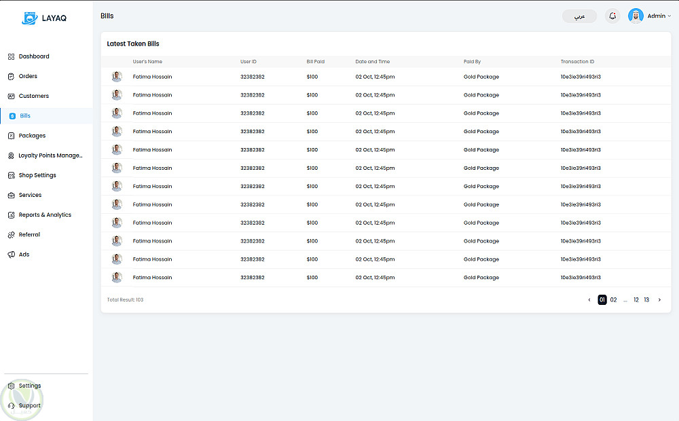Click the Transaction ID column header
Image resolution: width=679 pixels, height=421 pixels.
(x=577, y=62)
